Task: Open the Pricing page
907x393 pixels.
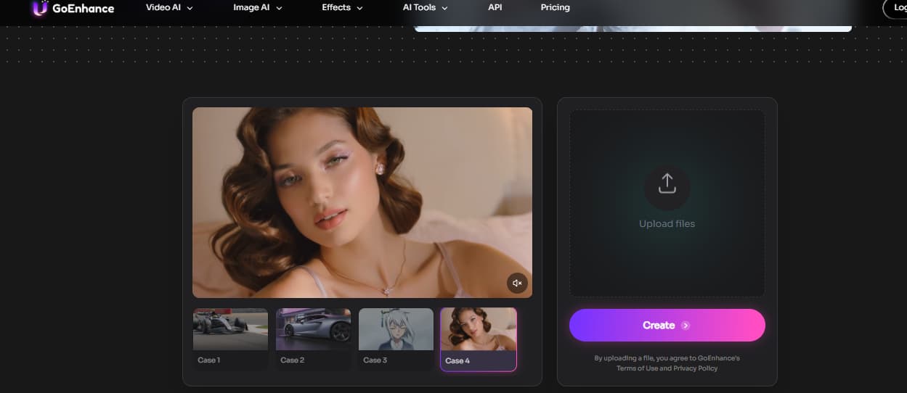Action: point(556,7)
